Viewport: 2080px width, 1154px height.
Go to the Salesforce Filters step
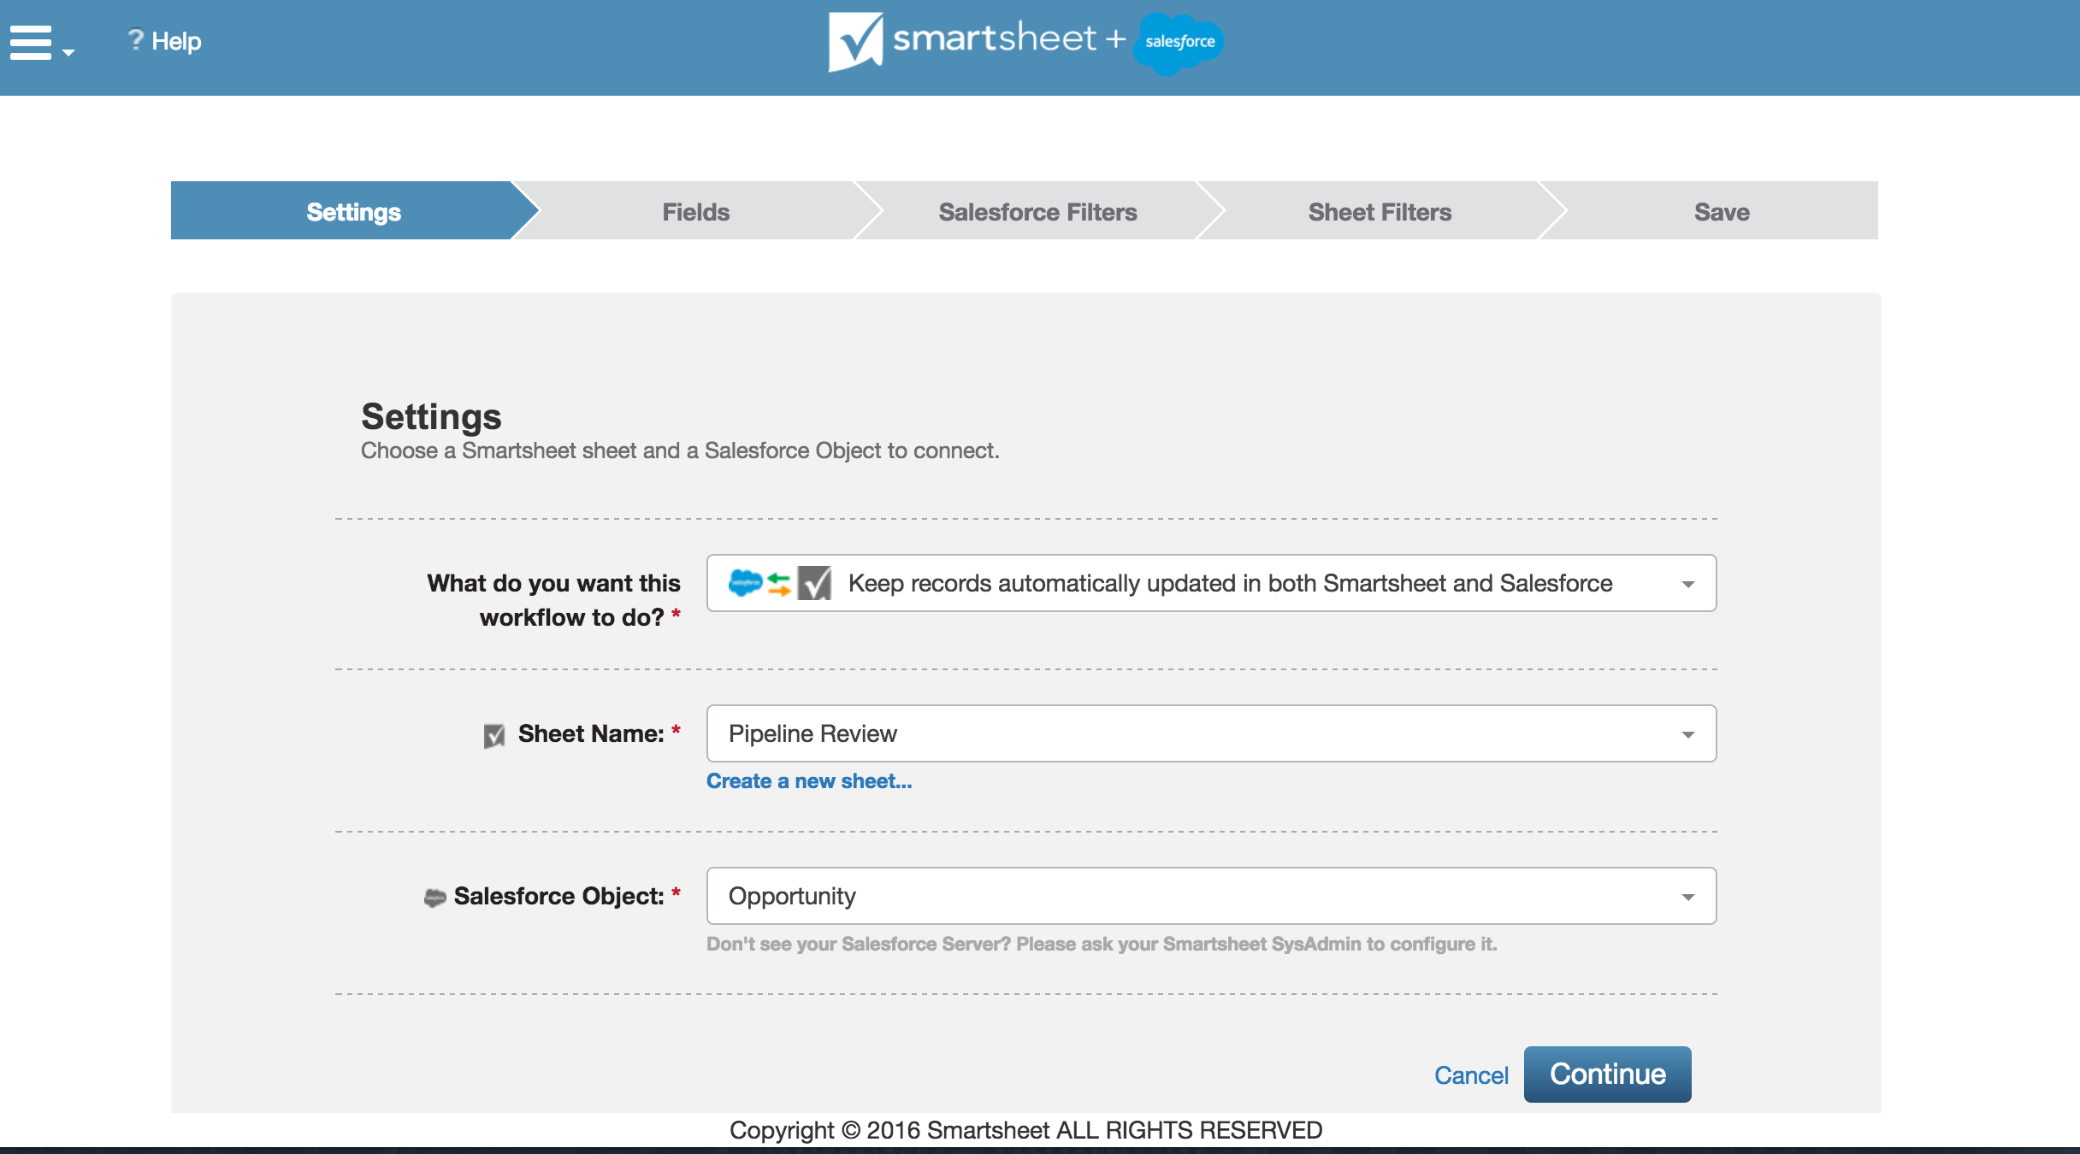(1037, 211)
